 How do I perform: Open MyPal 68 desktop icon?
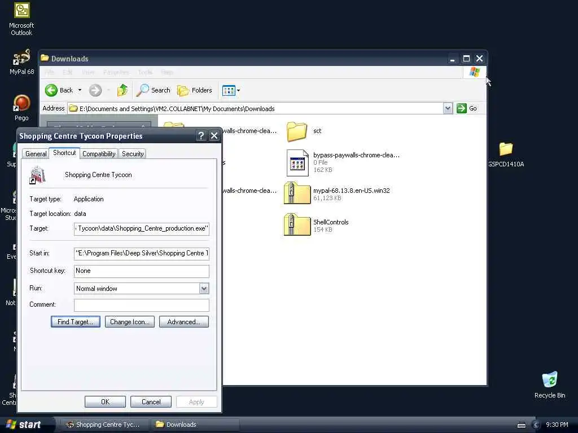pyautogui.click(x=21, y=62)
